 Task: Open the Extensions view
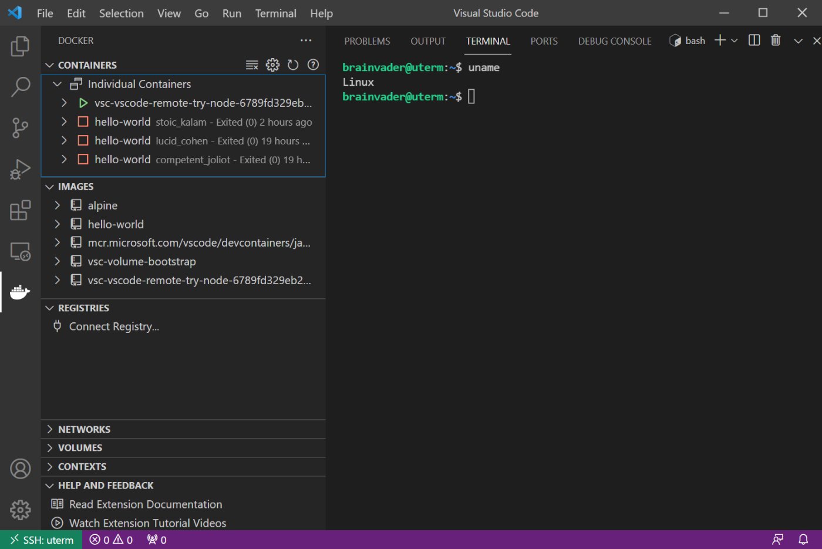20,210
